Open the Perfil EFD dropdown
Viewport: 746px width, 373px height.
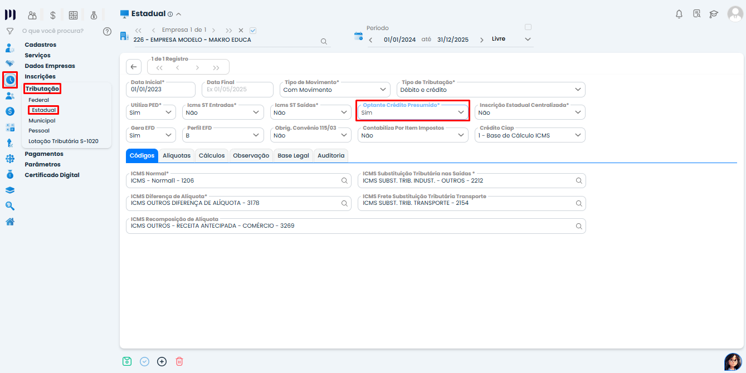[x=224, y=135]
